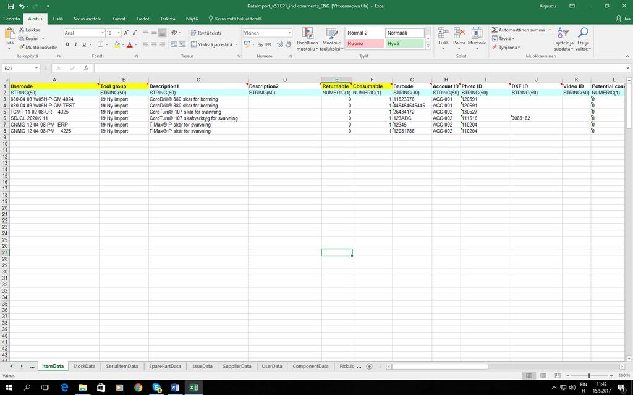Image resolution: width=633 pixels, height=395 pixels.
Task: Open the Tyhjennä clear dropdown
Action: pyautogui.click(x=506, y=47)
